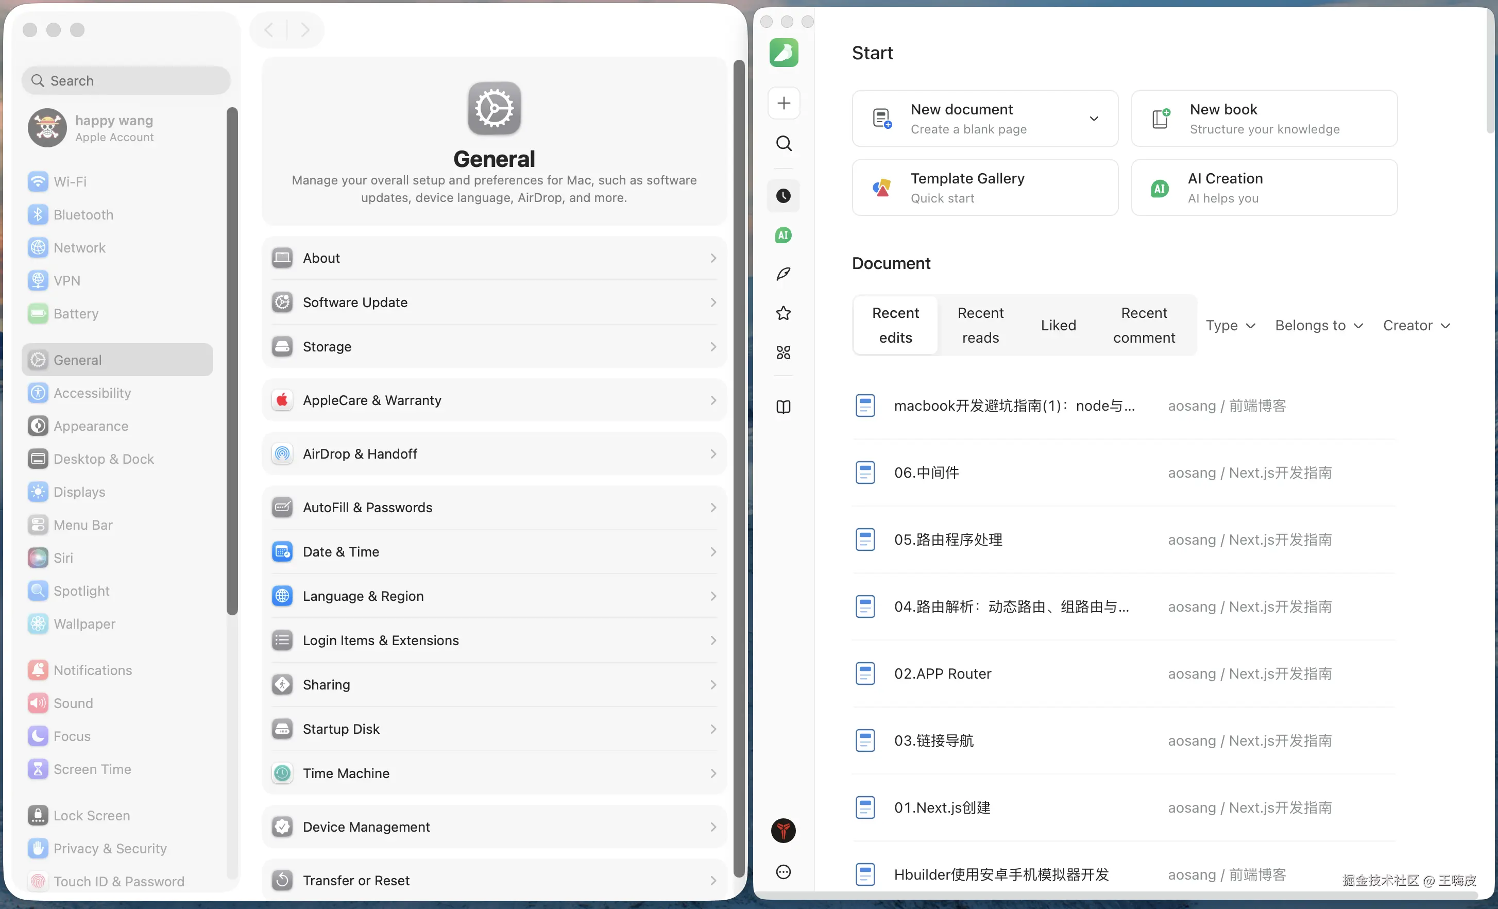Select the Appearance icon in System Settings
The image size is (1498, 909).
point(38,426)
